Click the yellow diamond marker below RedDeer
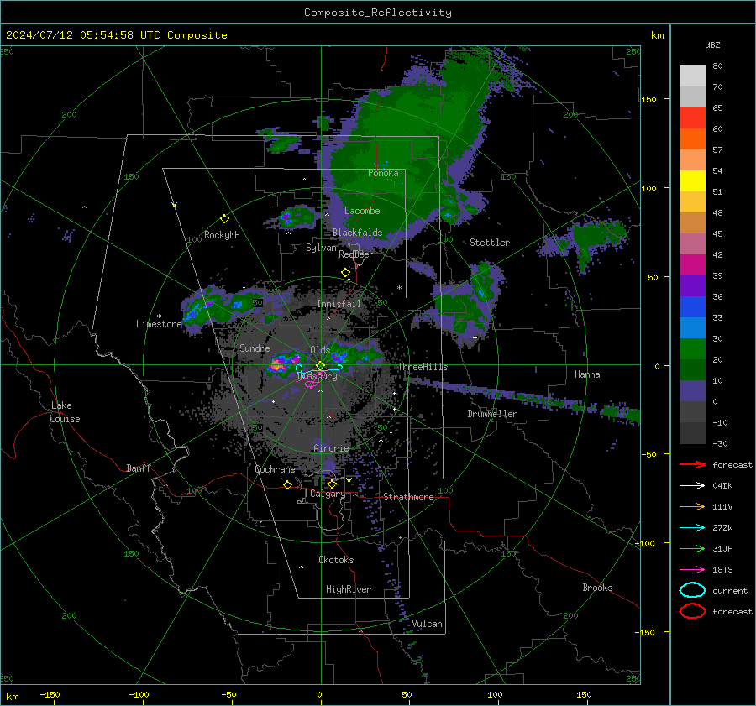756x706 pixels. tap(345, 273)
